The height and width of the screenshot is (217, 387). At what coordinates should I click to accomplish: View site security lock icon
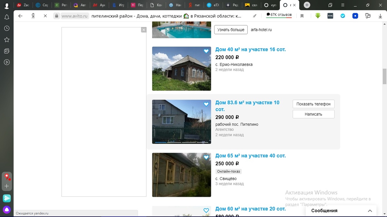click(x=56, y=16)
